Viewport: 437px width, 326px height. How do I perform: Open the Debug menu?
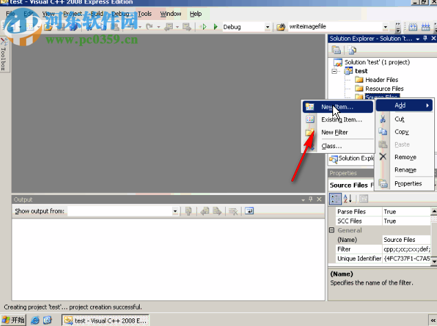pyautogui.click(x=120, y=14)
